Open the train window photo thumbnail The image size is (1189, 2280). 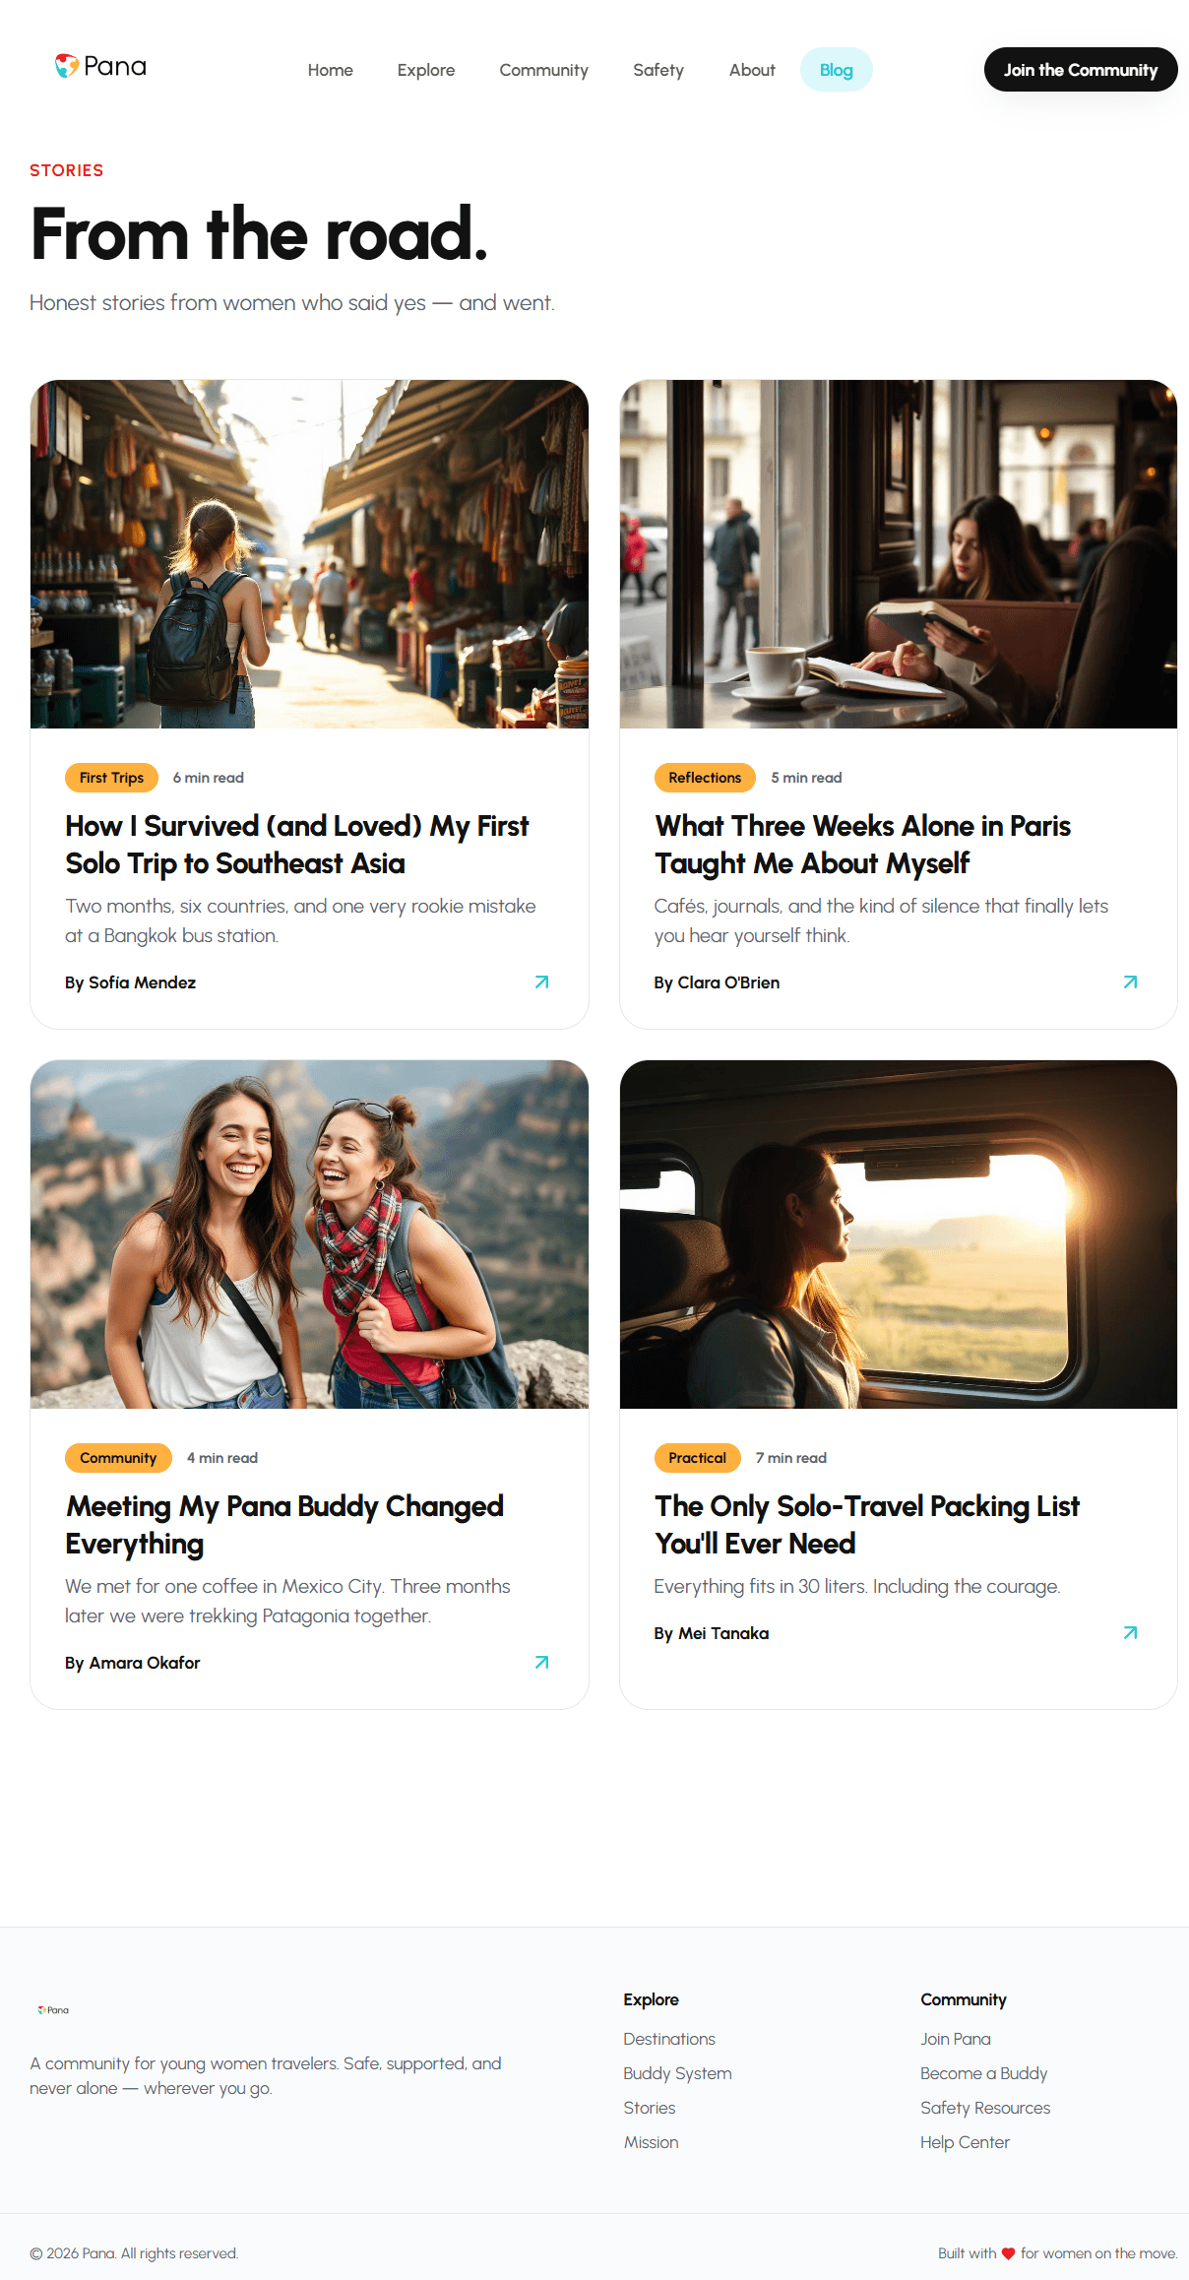pyautogui.click(x=899, y=1235)
